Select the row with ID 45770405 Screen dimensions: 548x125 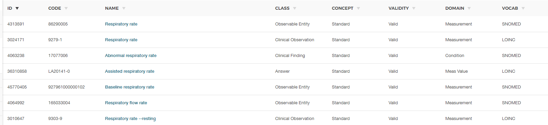click(x=275, y=87)
